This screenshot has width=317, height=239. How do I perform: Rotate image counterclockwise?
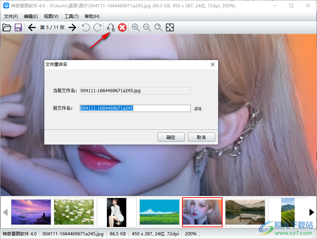coord(86,27)
